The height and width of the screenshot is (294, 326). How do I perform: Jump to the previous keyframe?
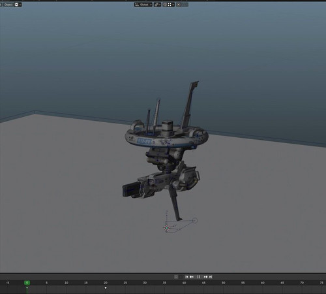(x=192, y=277)
